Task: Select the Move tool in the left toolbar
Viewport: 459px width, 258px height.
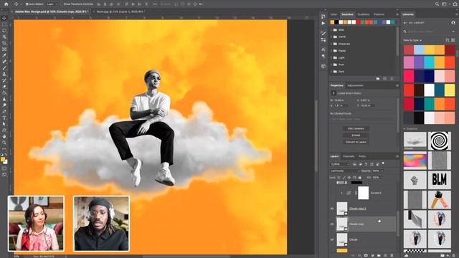Action: pos(4,18)
